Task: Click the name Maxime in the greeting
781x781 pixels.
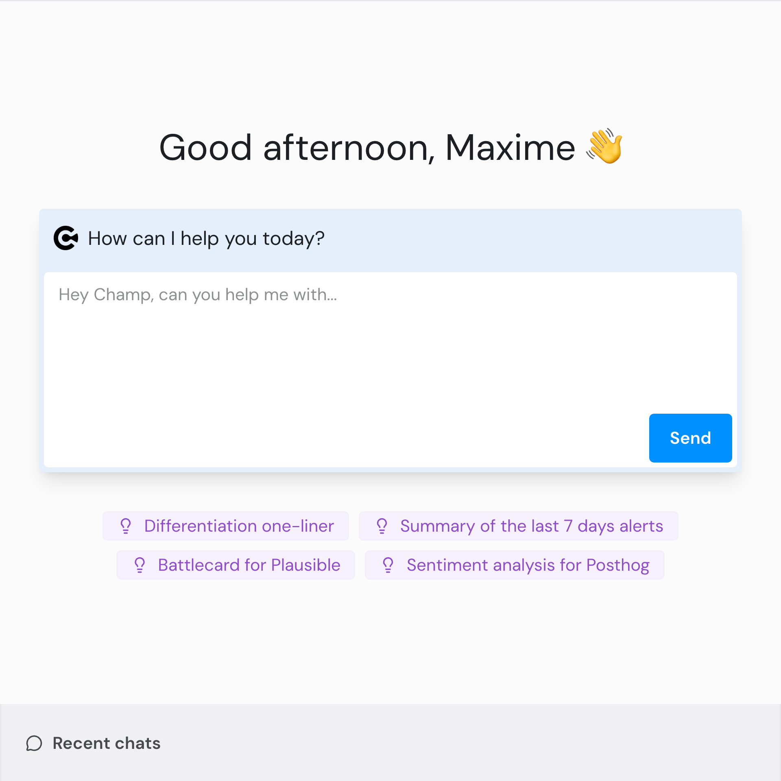Action: tap(510, 148)
